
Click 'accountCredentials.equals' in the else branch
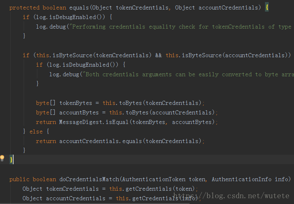(x=100, y=141)
